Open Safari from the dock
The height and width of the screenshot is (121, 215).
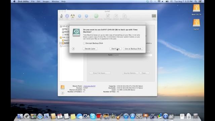40,116
